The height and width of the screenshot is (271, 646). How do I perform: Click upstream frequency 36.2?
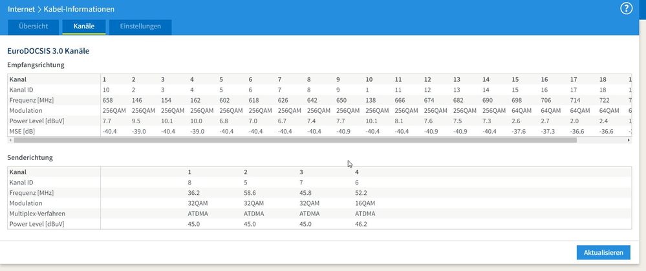193,192
